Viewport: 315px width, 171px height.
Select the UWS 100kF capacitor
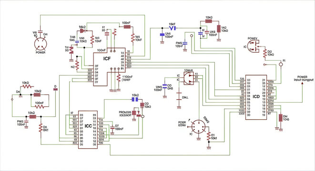(165, 86)
